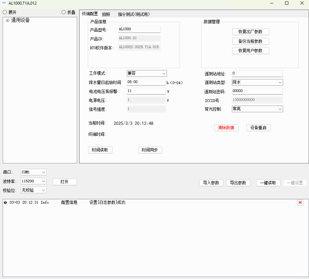Viewport: 309px width, 279px height.
Task: Open the 串口 COM1 dropdown
Action: coord(33,172)
